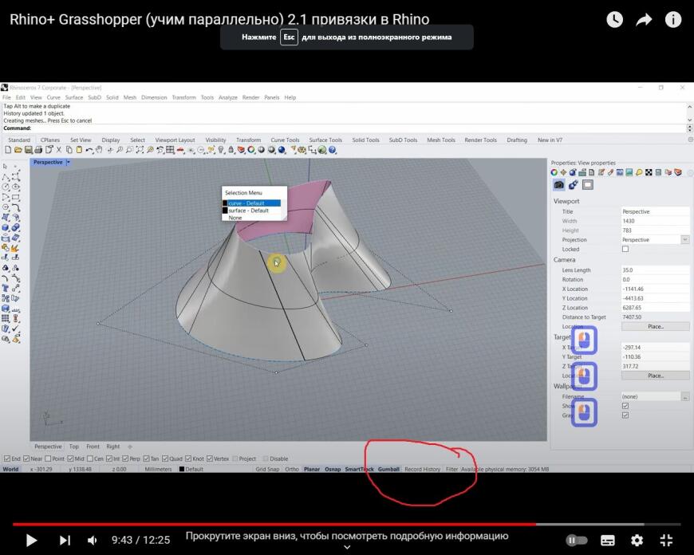Click YouTube Watch Later clock icon
Image resolution: width=694 pixels, height=555 pixels.
614,19
